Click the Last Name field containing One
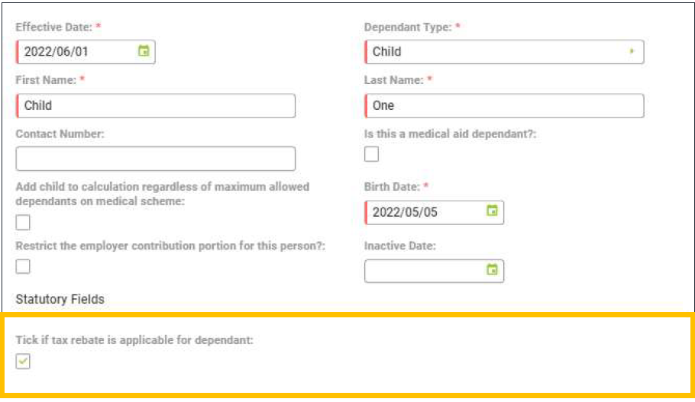The height and width of the screenshot is (402, 695). coord(504,106)
